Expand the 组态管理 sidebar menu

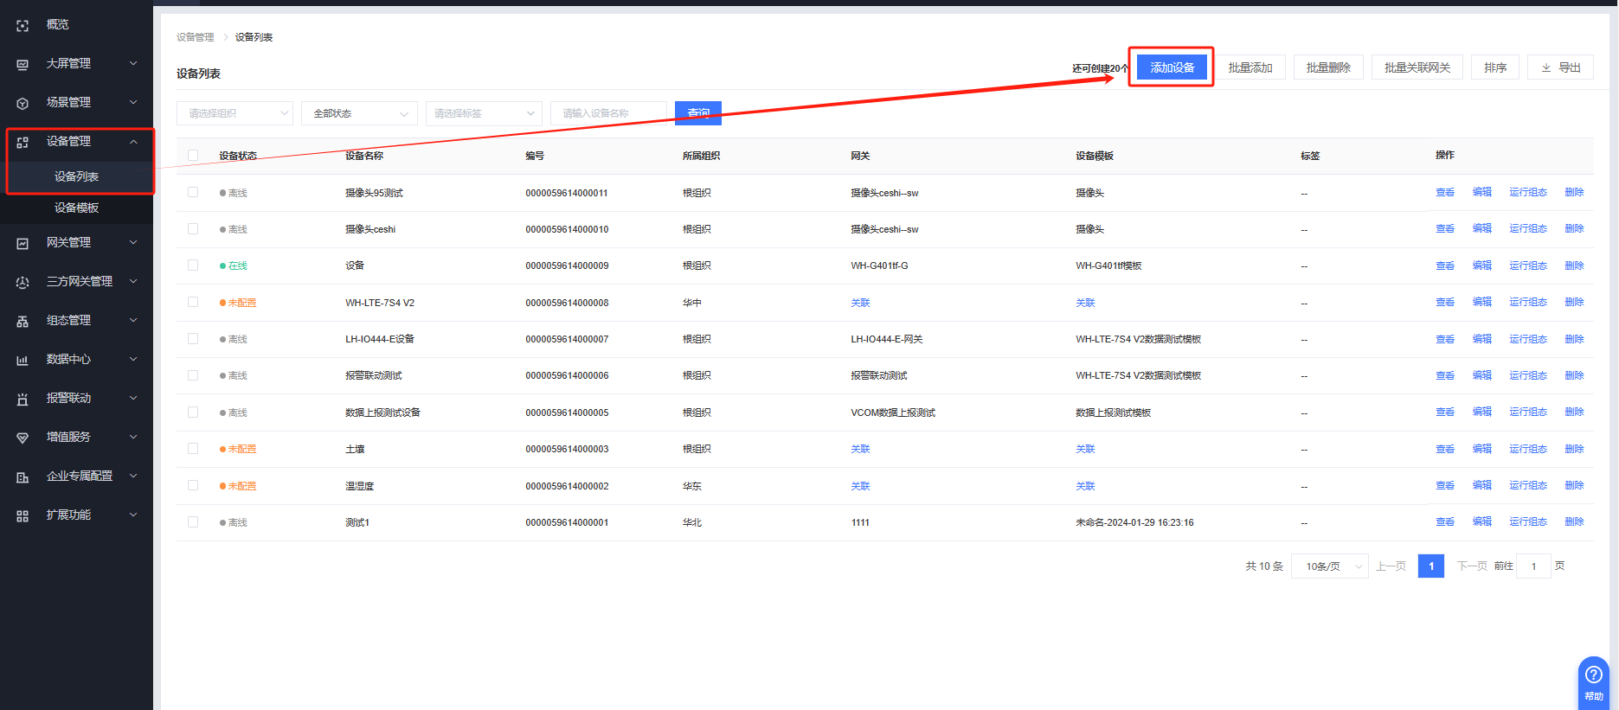click(x=76, y=321)
